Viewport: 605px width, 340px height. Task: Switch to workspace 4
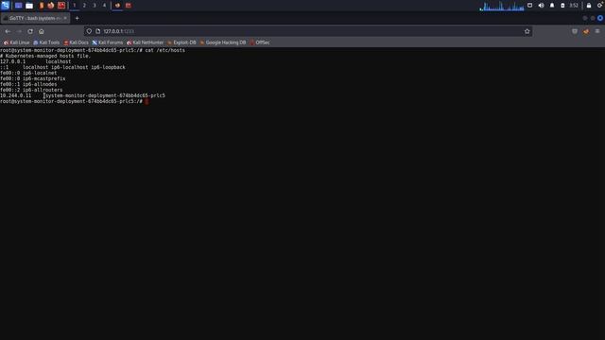[x=104, y=6]
